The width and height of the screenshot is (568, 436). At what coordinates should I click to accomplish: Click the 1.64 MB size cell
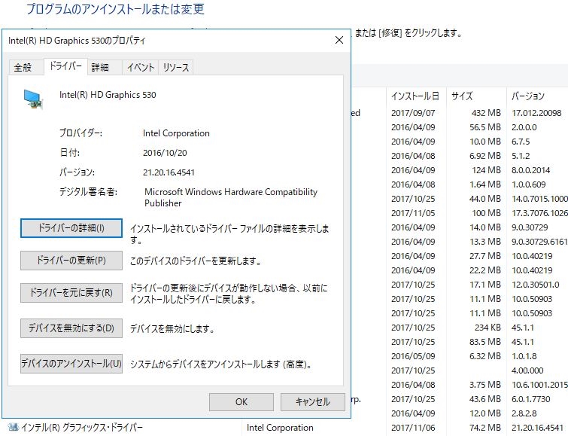tap(485, 184)
